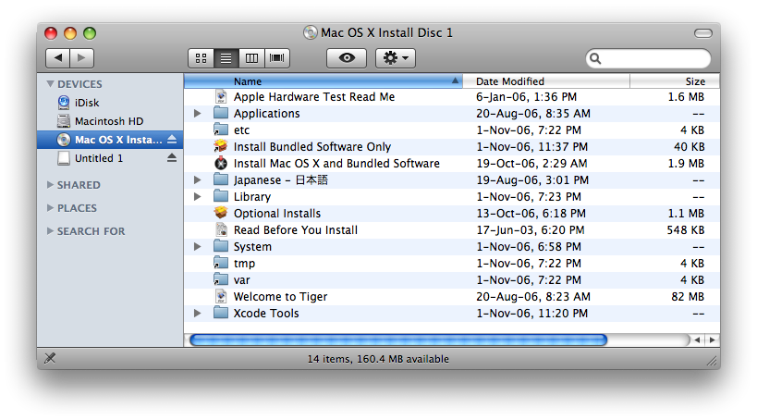Image resolution: width=757 pixels, height=420 pixels.
Task: Eject the Mac OS X Install disc
Action: [171, 140]
